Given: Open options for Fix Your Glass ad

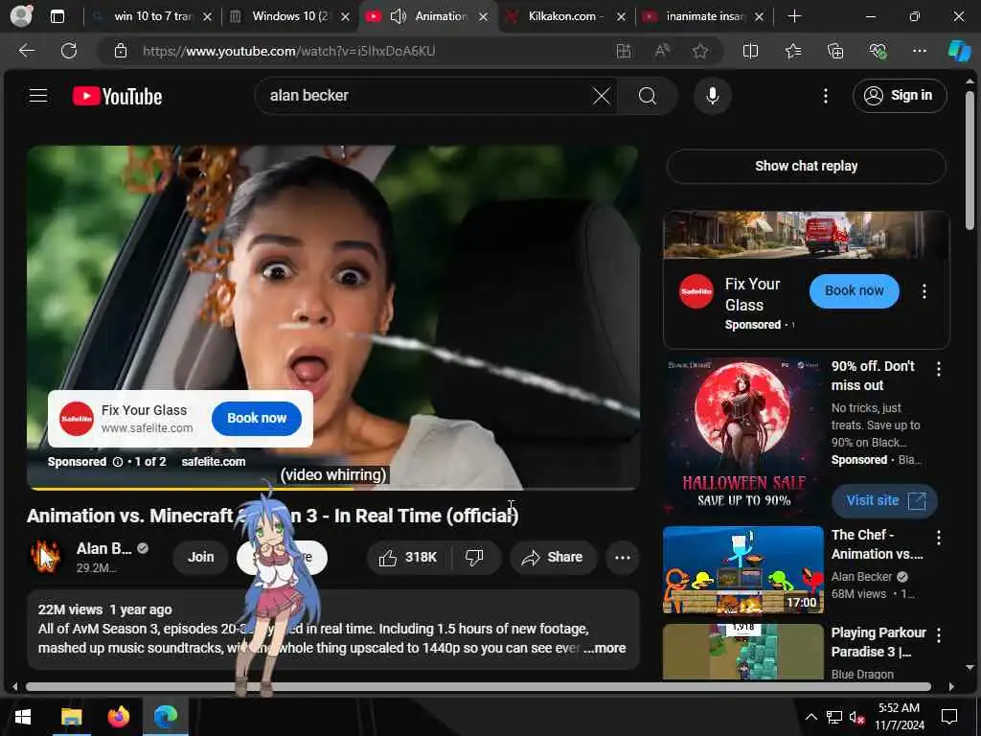Looking at the screenshot, I should [x=924, y=291].
